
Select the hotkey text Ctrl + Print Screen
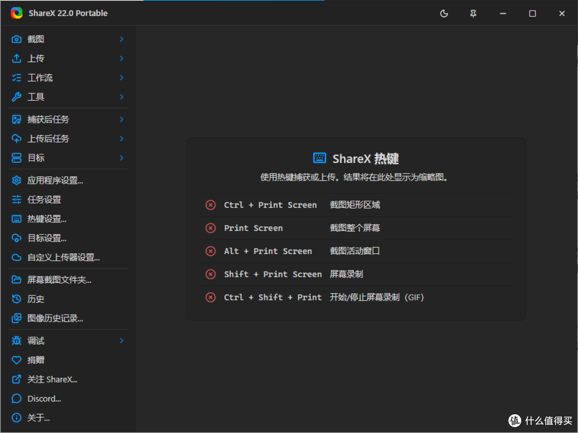270,205
